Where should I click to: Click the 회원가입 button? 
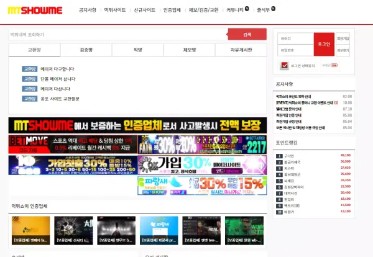tap(343, 38)
